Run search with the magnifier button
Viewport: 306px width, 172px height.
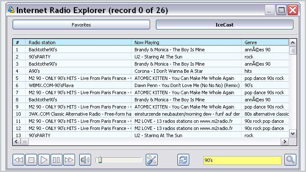[x=290, y=160]
